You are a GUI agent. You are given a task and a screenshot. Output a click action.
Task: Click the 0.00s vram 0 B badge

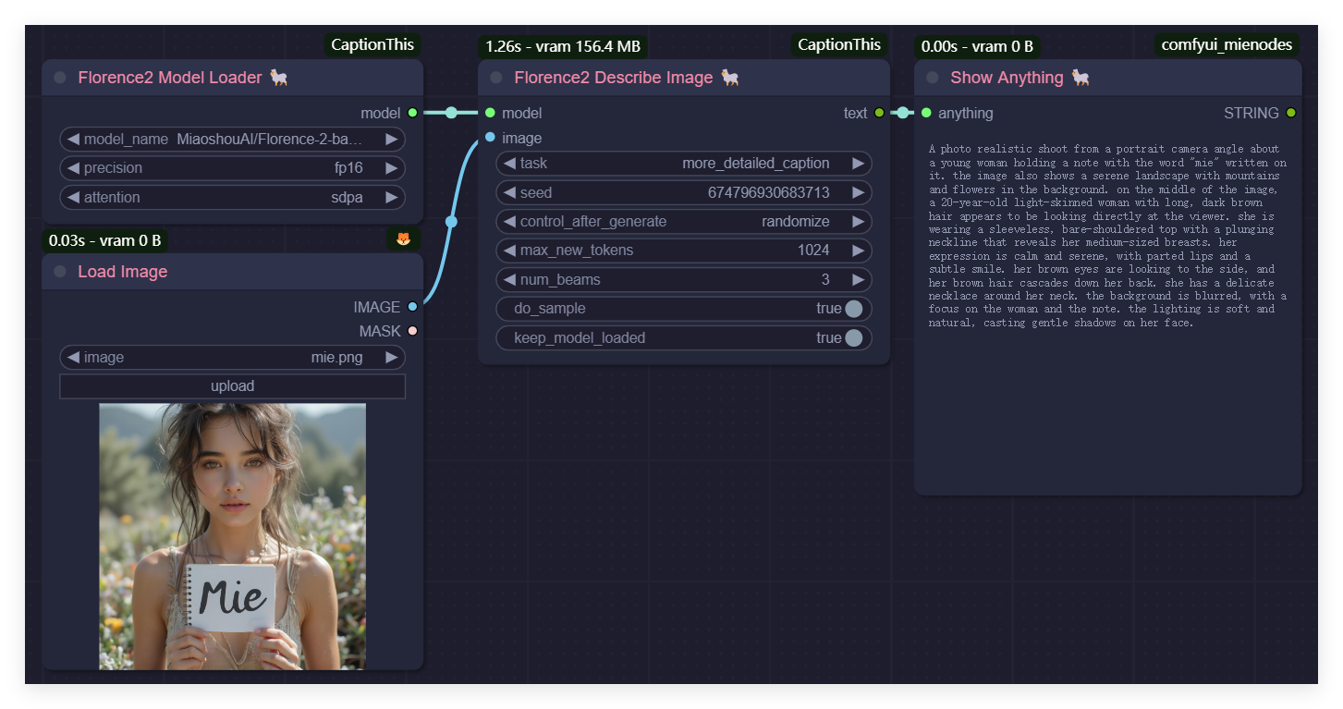coord(978,46)
